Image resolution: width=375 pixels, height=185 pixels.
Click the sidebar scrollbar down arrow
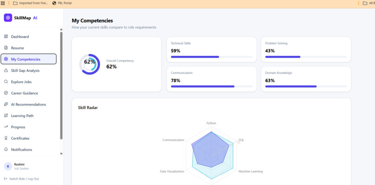pos(61,154)
